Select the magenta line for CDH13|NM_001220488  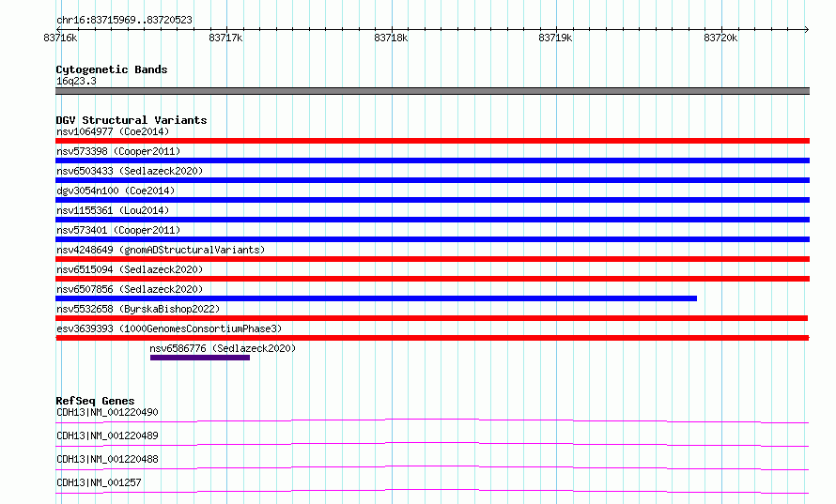(432, 467)
